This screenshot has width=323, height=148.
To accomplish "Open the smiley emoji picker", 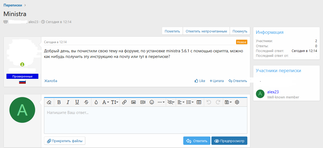I will pyautogui.click(x=152, y=102).
